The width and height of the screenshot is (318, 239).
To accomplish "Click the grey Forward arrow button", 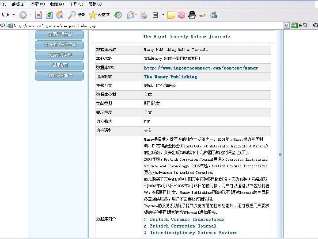I will 23,15.
